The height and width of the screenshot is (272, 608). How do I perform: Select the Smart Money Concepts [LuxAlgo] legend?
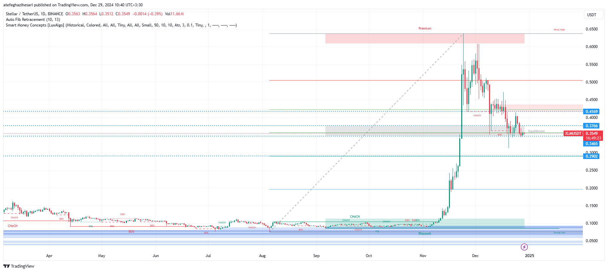(x=121, y=25)
